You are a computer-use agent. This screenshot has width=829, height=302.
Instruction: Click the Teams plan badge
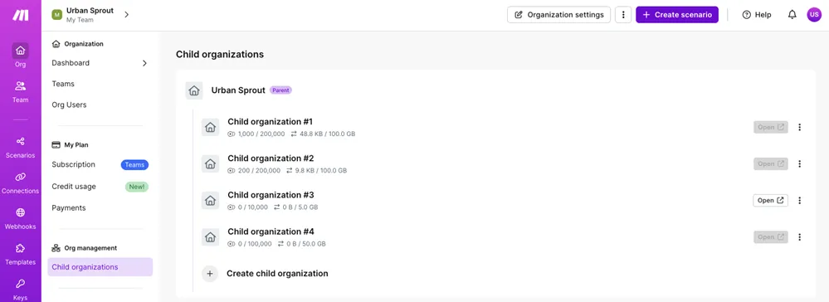pos(134,165)
